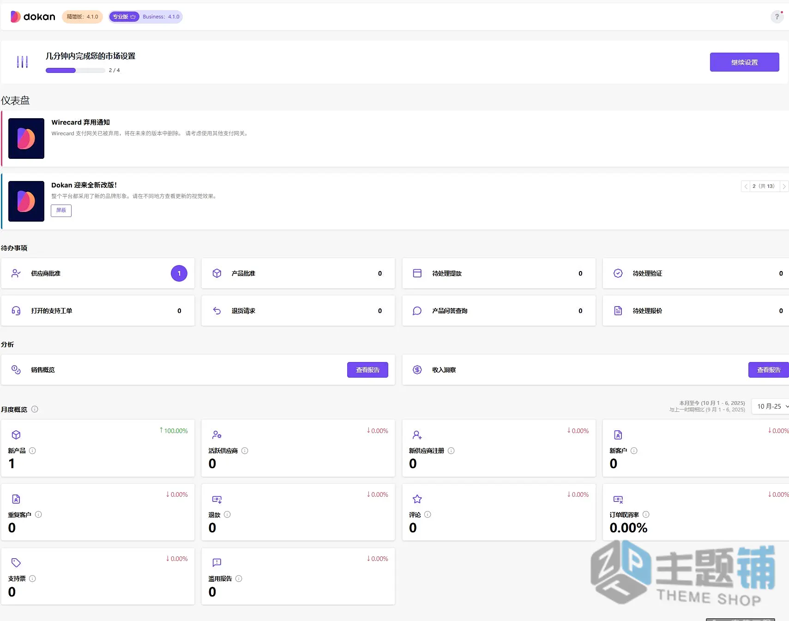Click the 滥用报告 report flag icon
Viewport: 789px width, 621px height.
point(217,563)
